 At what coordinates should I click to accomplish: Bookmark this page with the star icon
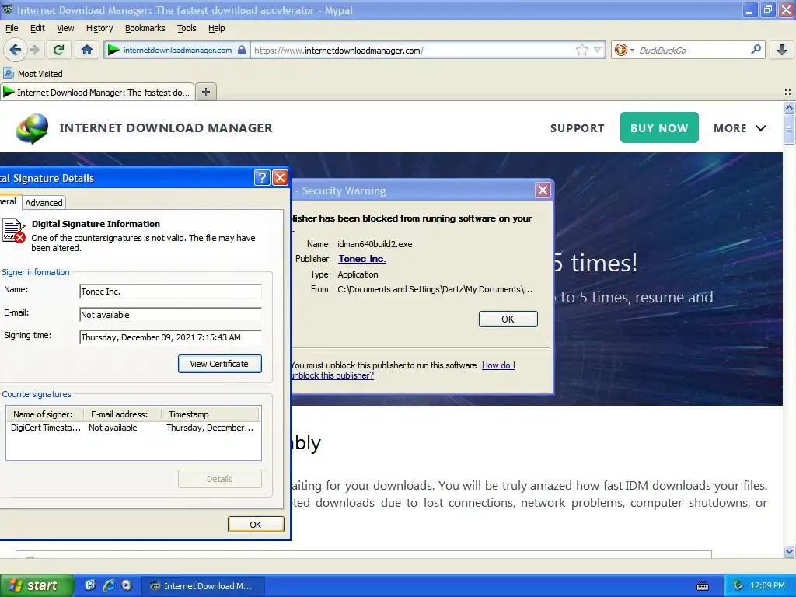click(x=581, y=50)
